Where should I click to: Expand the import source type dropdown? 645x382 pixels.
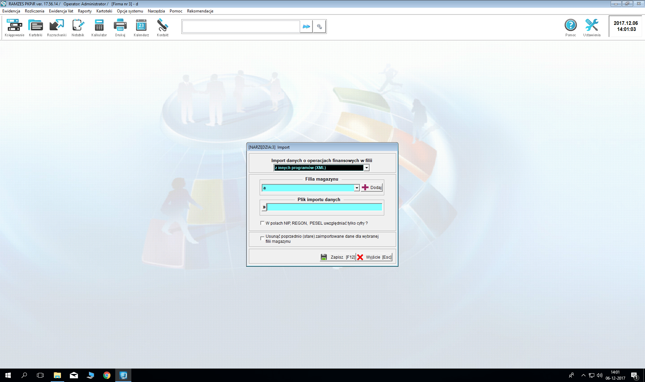[367, 168]
